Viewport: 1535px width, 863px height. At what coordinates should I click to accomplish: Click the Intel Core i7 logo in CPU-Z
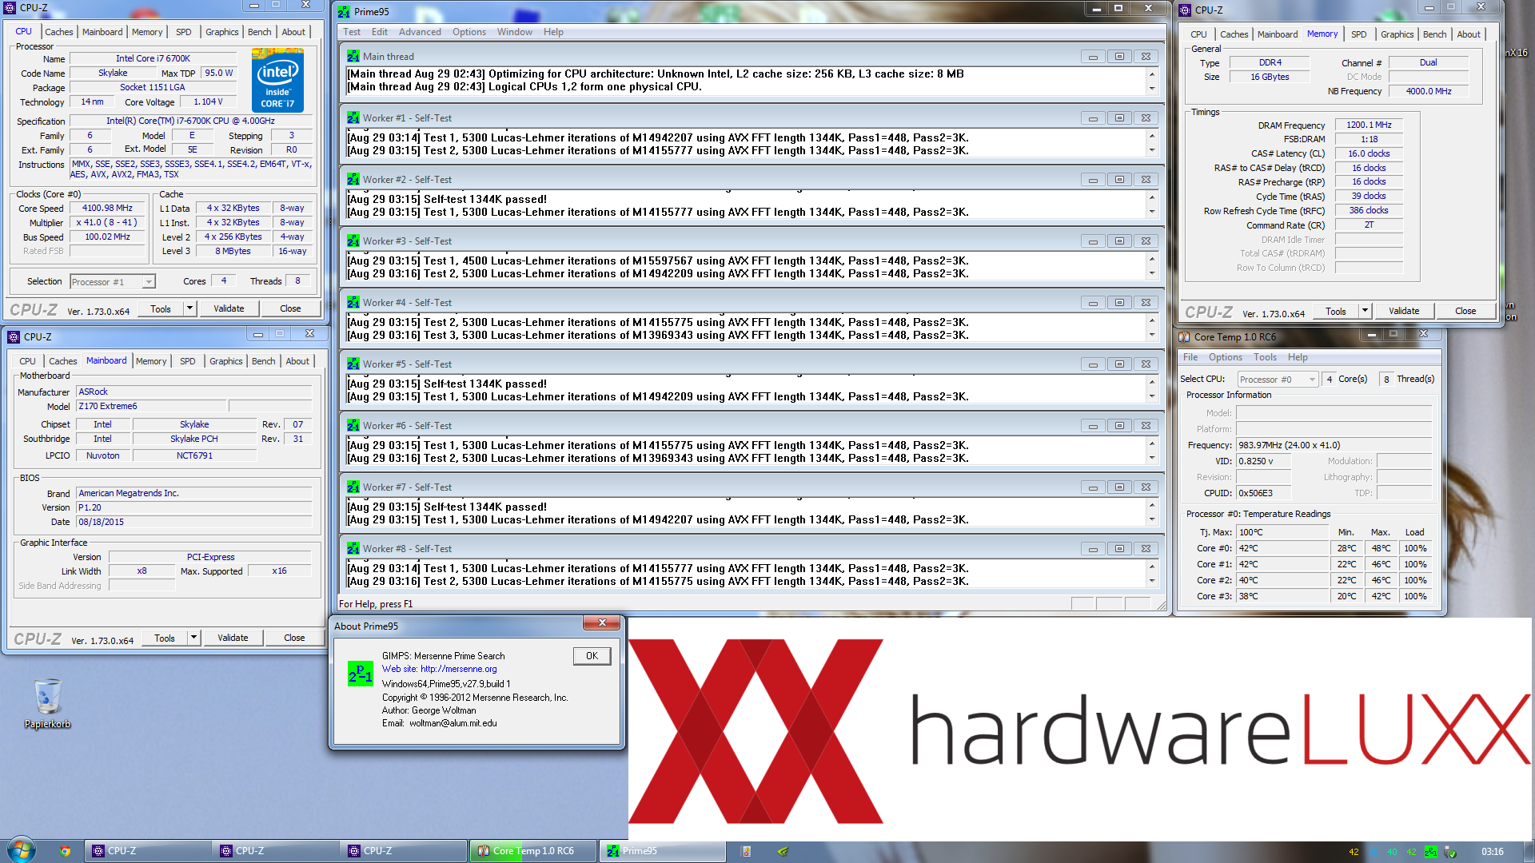click(277, 80)
